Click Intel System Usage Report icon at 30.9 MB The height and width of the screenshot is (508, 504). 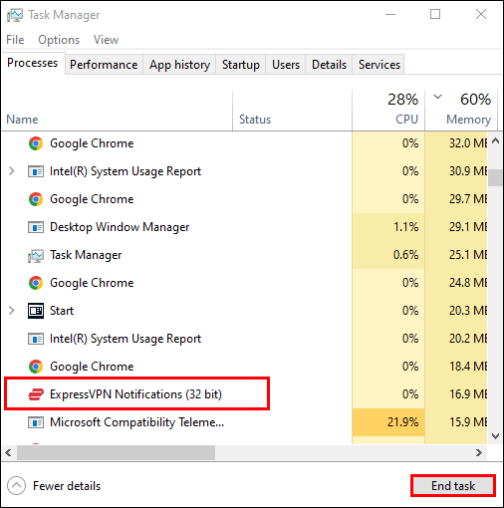coord(36,171)
